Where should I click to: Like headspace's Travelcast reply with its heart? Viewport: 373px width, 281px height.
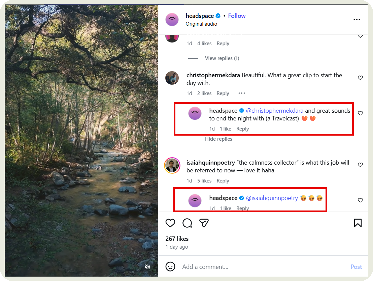pyautogui.click(x=360, y=113)
